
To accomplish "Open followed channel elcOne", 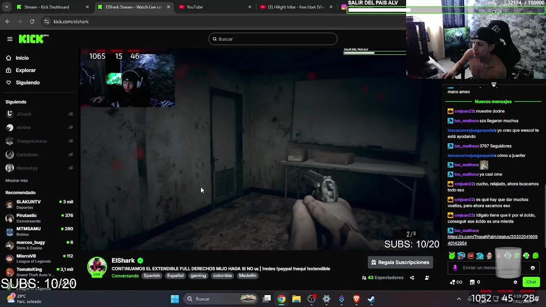I will (23, 127).
